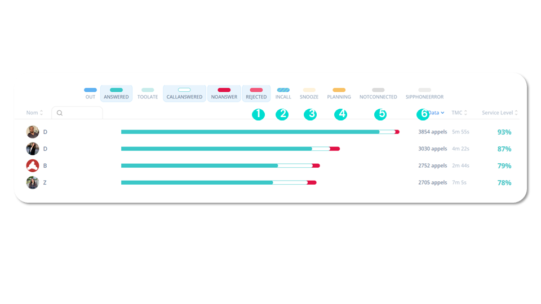Toggle the ANSWERED status filter
Image resolution: width=541 pixels, height=304 pixels.
[116, 93]
